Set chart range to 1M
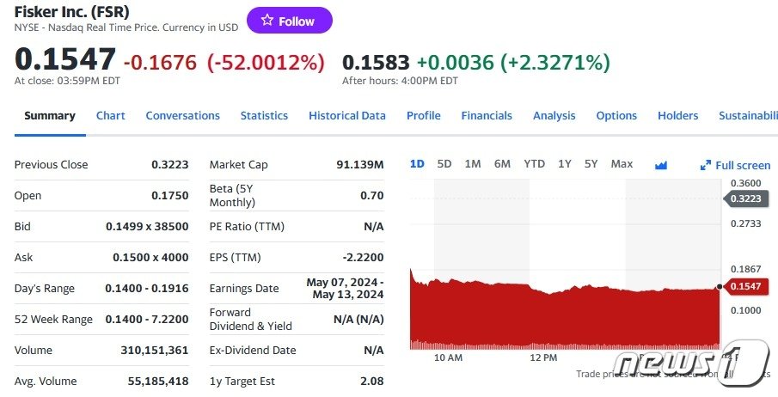The height and width of the screenshot is (397, 778). pyautogui.click(x=473, y=164)
